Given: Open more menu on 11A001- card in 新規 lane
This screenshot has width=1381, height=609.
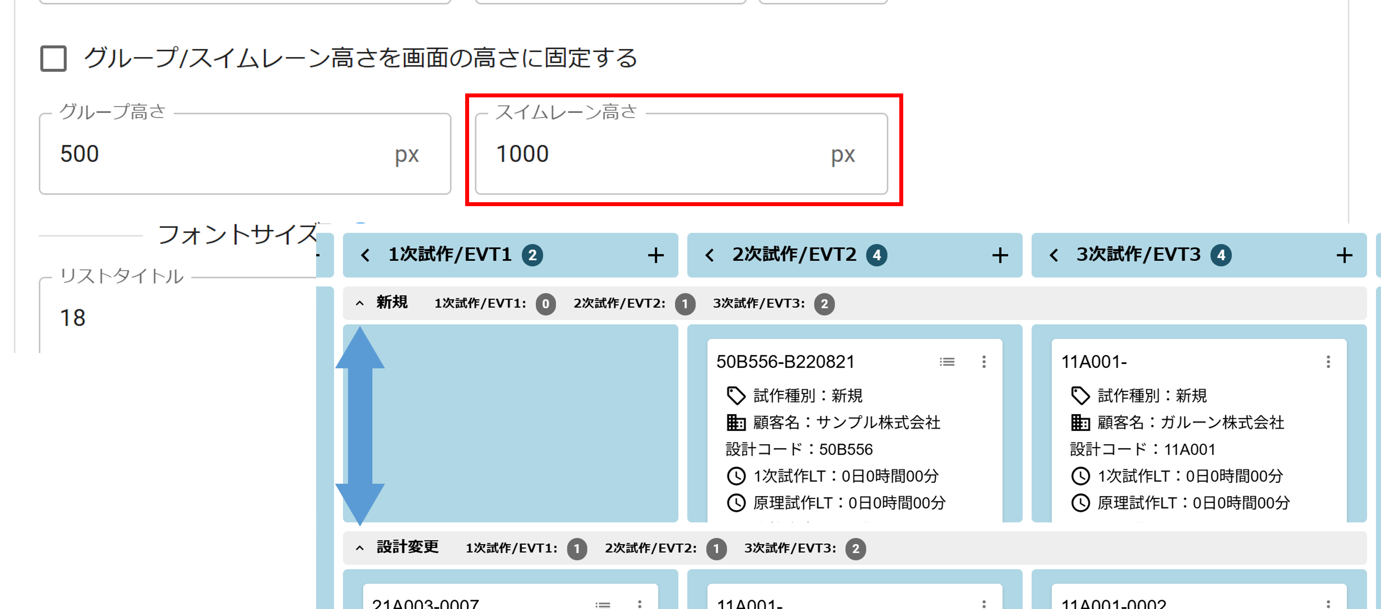Looking at the screenshot, I should click(x=1328, y=362).
